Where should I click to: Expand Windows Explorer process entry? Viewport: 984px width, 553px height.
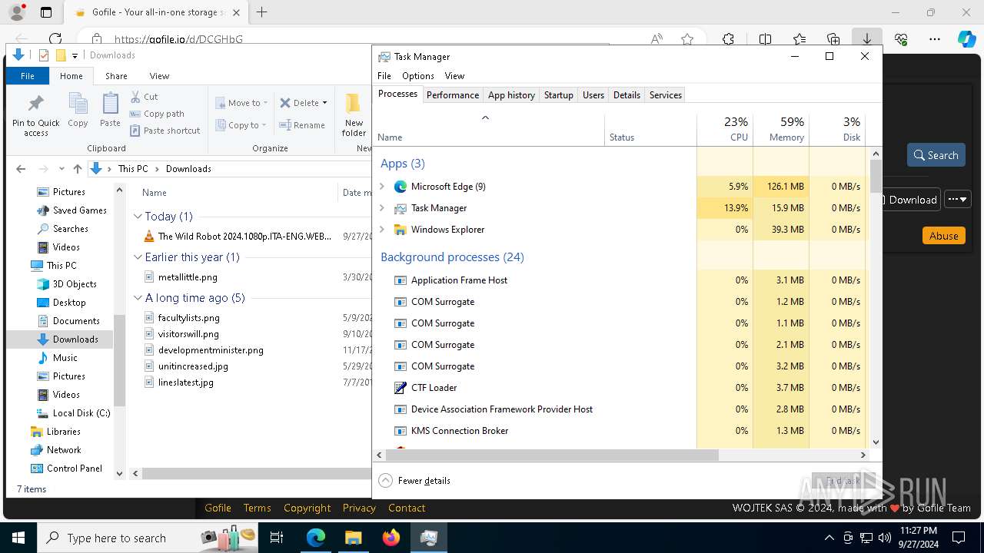pyautogui.click(x=382, y=230)
